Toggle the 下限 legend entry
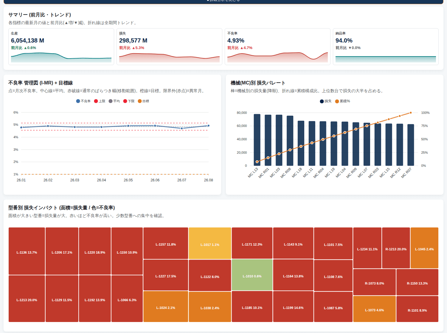Viewport: 447px width, 333px height. point(129,101)
